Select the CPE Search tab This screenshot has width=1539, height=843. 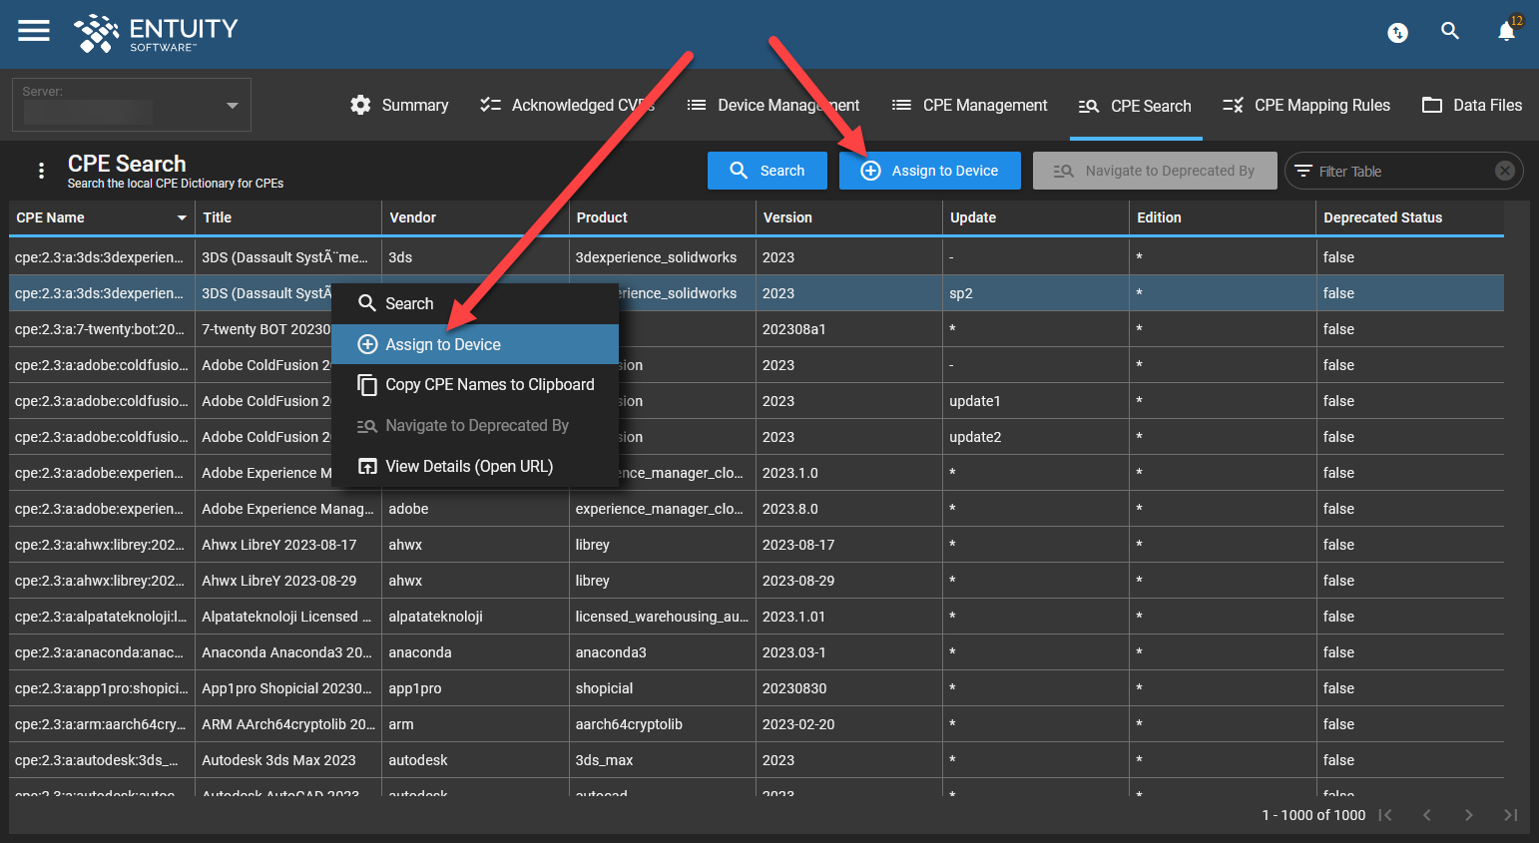[x=1136, y=106]
